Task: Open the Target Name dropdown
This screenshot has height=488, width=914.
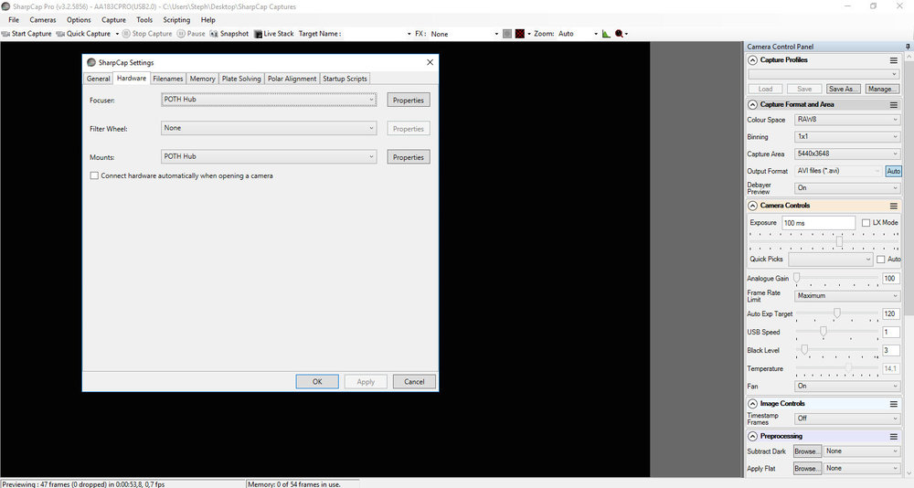Action: tap(409, 34)
